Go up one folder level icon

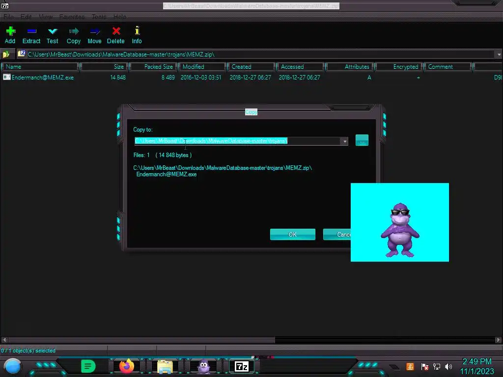pyautogui.click(x=6, y=54)
